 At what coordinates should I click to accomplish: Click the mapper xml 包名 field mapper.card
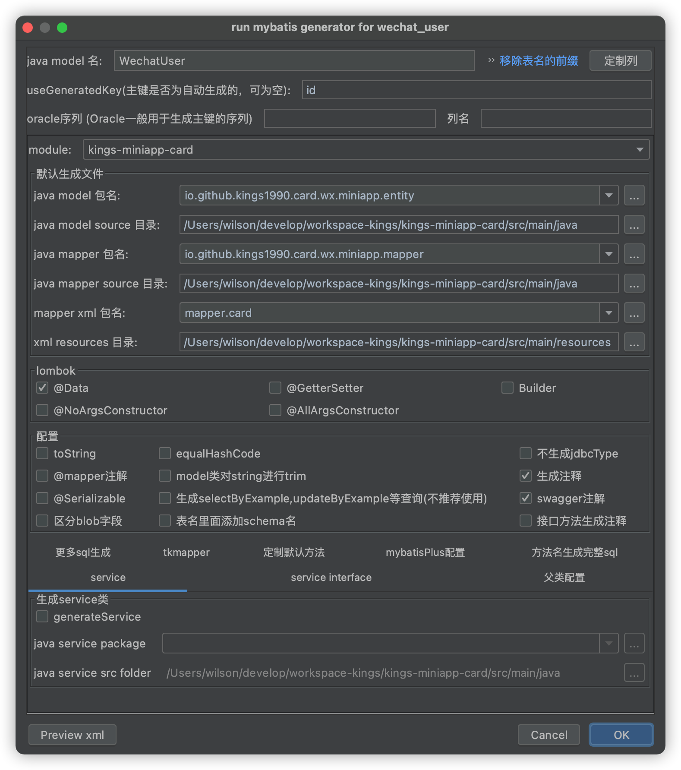pos(390,313)
